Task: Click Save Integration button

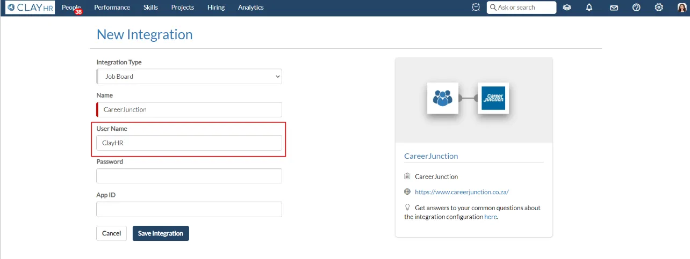Action: (x=161, y=233)
